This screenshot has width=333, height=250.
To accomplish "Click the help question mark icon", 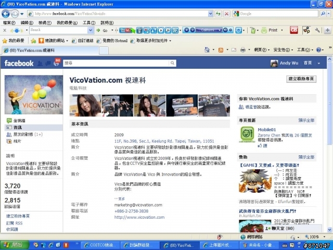I will (x=318, y=50).
